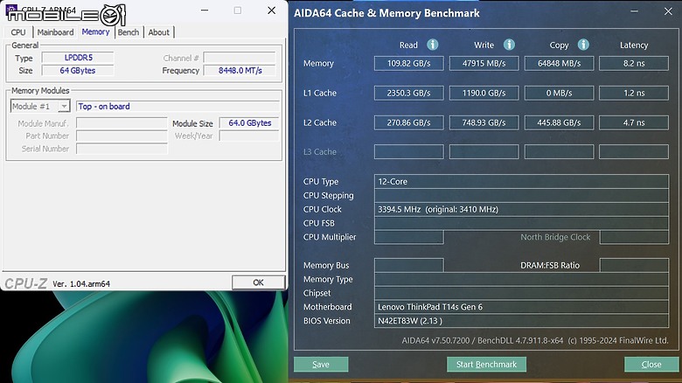This screenshot has height=383, width=682.
Task: Click the empty Memory Bus field
Action: click(x=409, y=265)
